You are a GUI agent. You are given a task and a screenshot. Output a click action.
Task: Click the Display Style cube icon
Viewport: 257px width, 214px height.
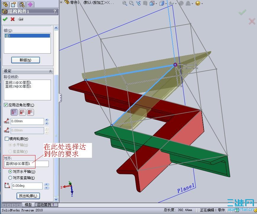[161, 3]
